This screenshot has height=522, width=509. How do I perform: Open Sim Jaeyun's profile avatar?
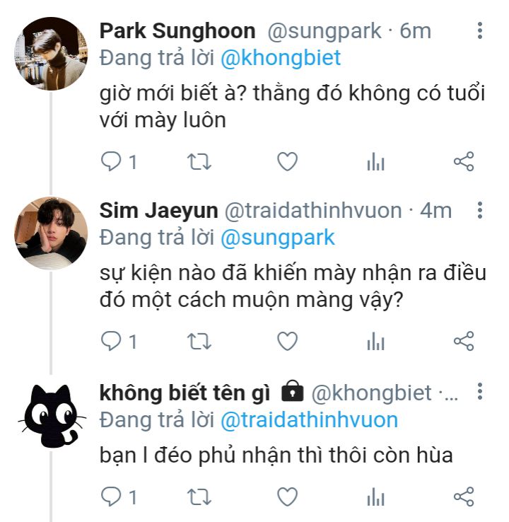pyautogui.click(x=51, y=233)
